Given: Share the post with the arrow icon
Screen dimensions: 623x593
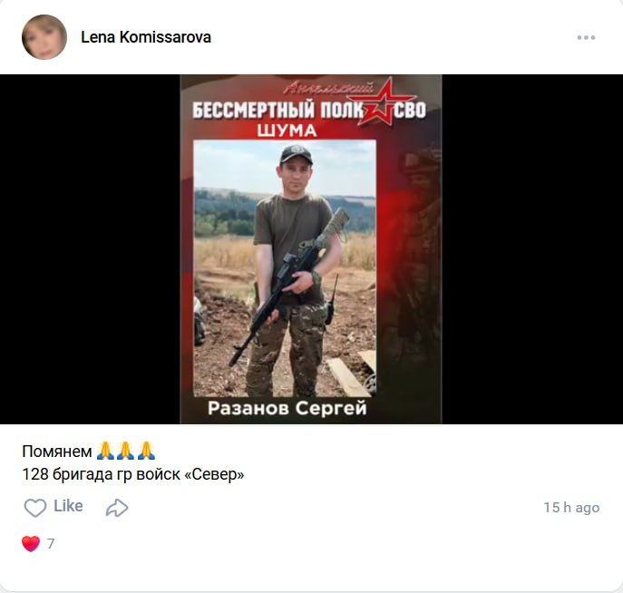Looking at the screenshot, I should click(117, 508).
